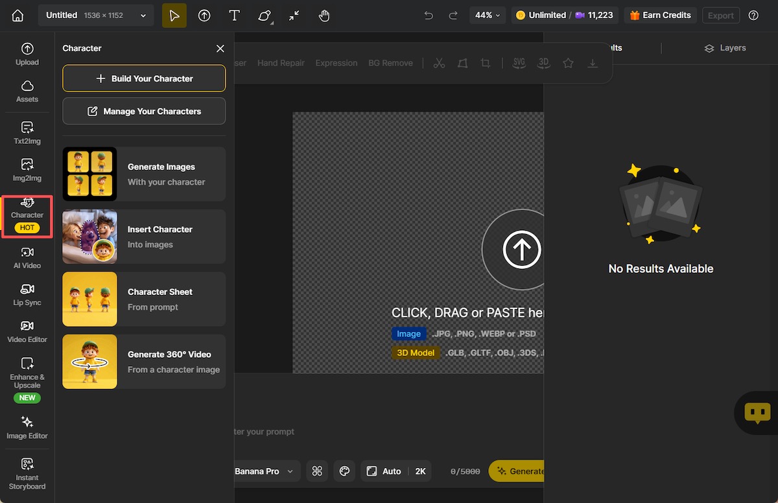Select the Crop tool
The height and width of the screenshot is (503, 778).
[x=486, y=62]
